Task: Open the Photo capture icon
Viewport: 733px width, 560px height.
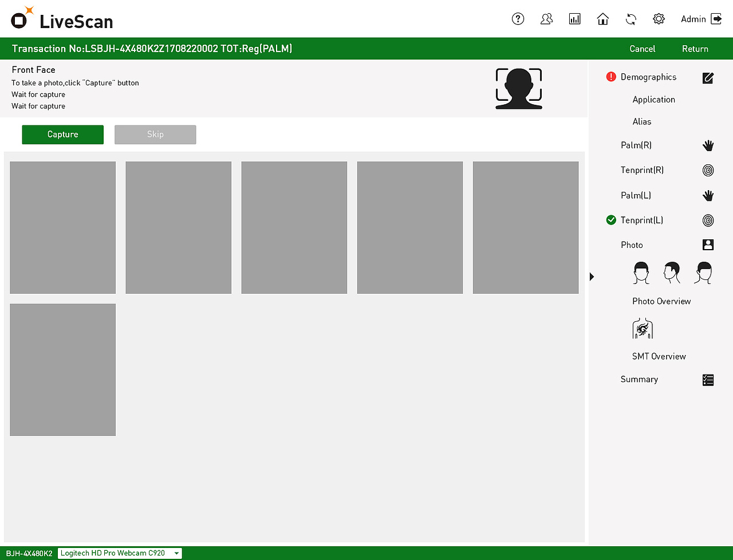Action: point(708,244)
